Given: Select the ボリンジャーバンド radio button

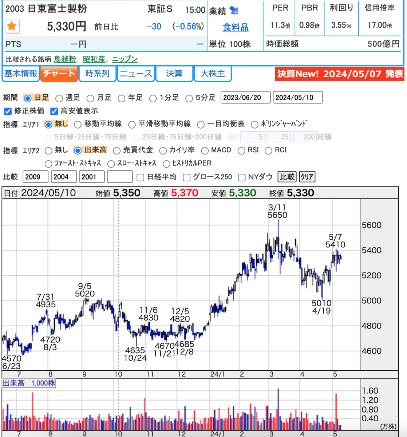Looking at the screenshot, I should (254, 125).
